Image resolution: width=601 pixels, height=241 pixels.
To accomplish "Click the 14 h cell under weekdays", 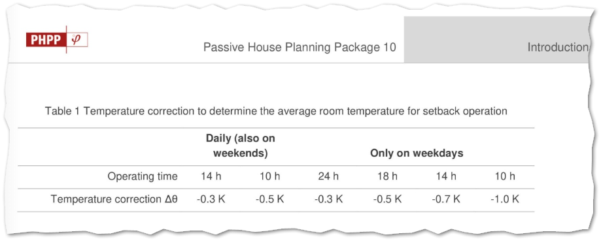I will (446, 176).
